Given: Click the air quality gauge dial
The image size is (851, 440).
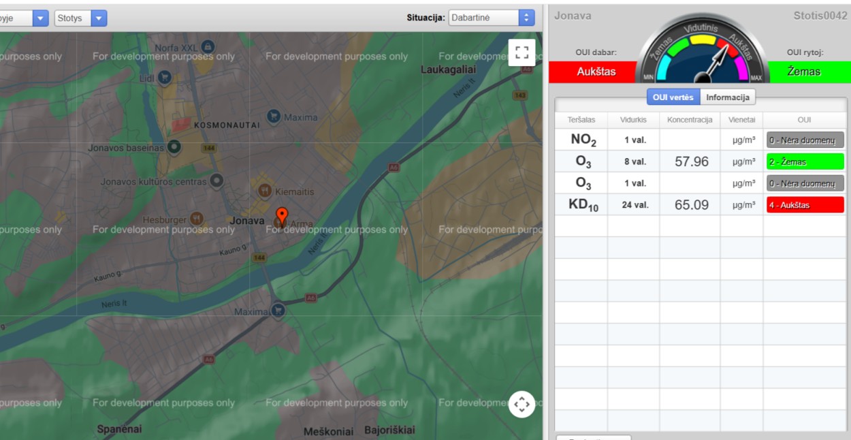Looking at the screenshot, I should [702, 53].
